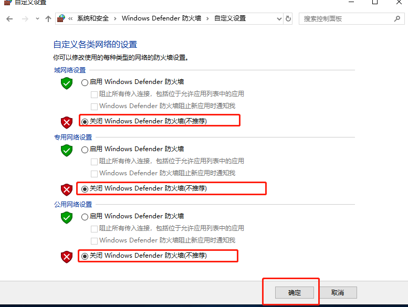Refresh the address bar location

tap(288, 19)
